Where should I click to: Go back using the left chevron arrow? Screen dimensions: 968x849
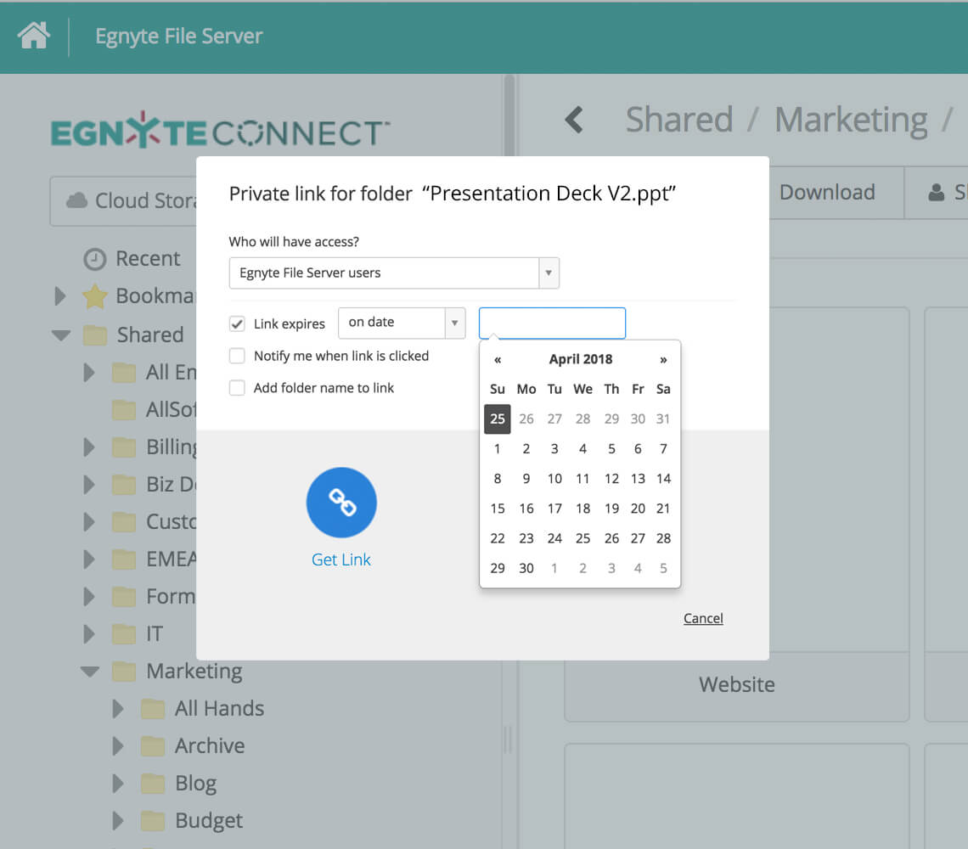pyautogui.click(x=575, y=120)
